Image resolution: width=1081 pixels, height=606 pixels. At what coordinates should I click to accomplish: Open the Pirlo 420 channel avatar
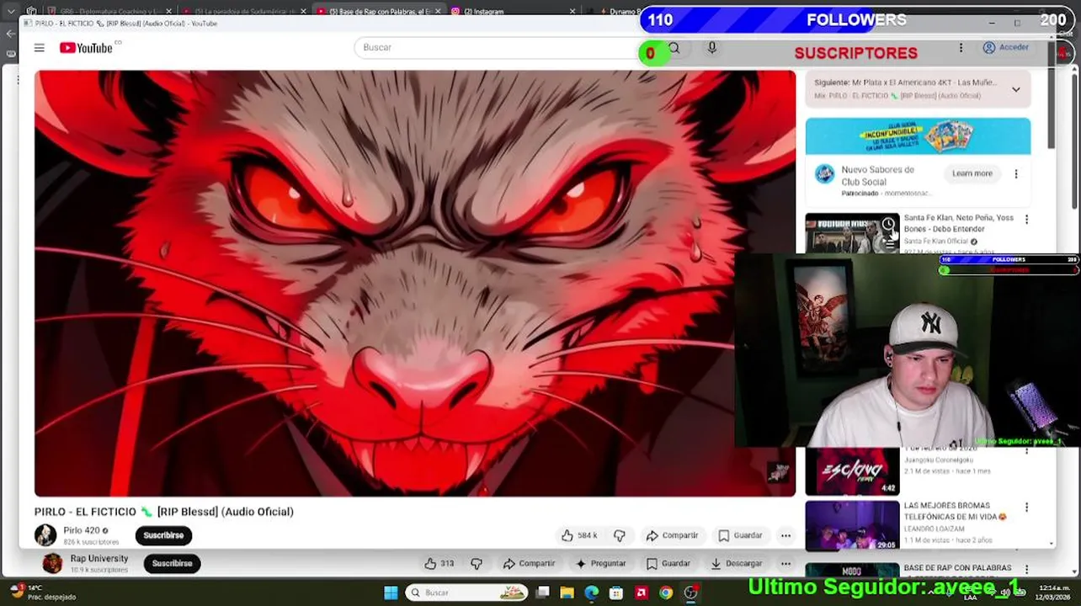coord(45,534)
